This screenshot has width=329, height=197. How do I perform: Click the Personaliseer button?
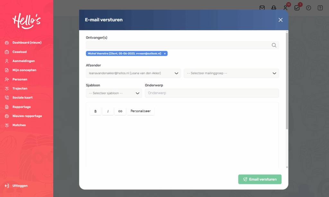141,111
